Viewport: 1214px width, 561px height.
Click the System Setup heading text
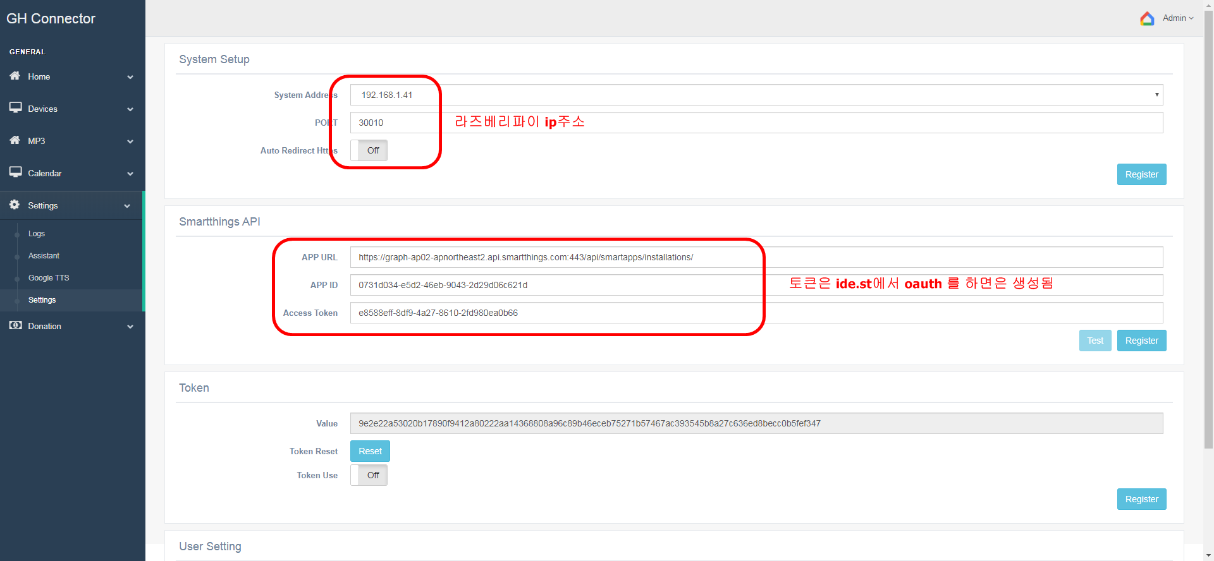click(214, 59)
